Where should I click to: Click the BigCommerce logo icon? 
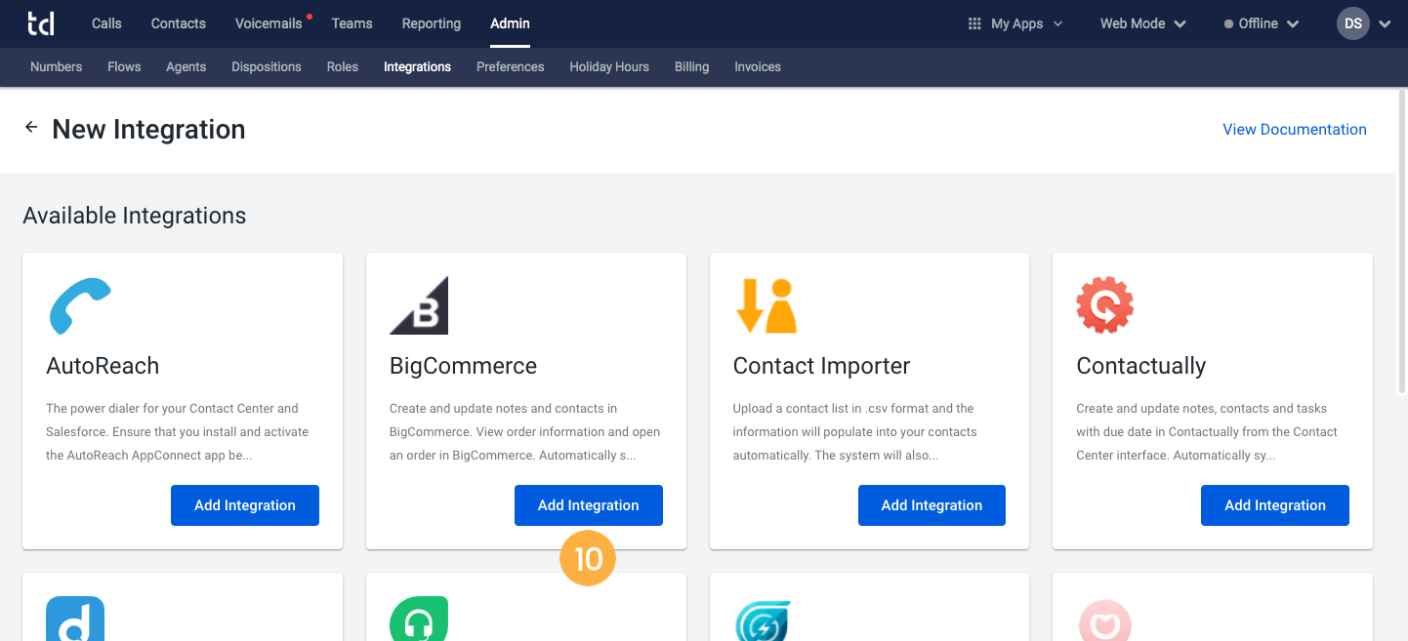coord(419,305)
